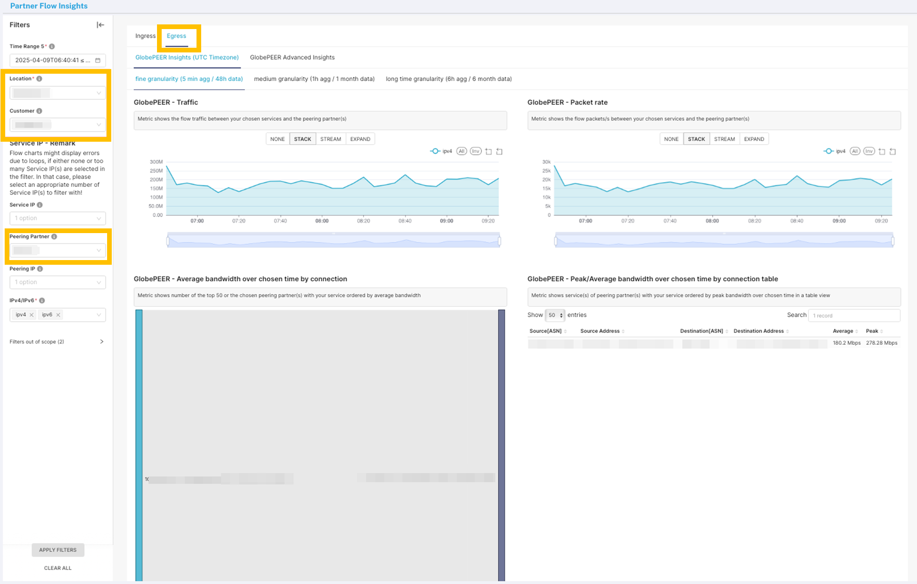This screenshot has height=584, width=917.
Task: Show Customer info icon
Action: 40,111
